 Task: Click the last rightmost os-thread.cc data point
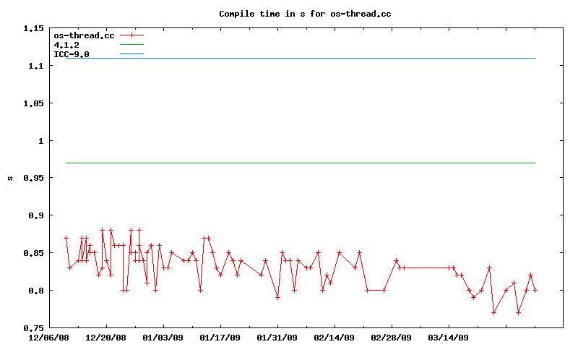[x=535, y=290]
